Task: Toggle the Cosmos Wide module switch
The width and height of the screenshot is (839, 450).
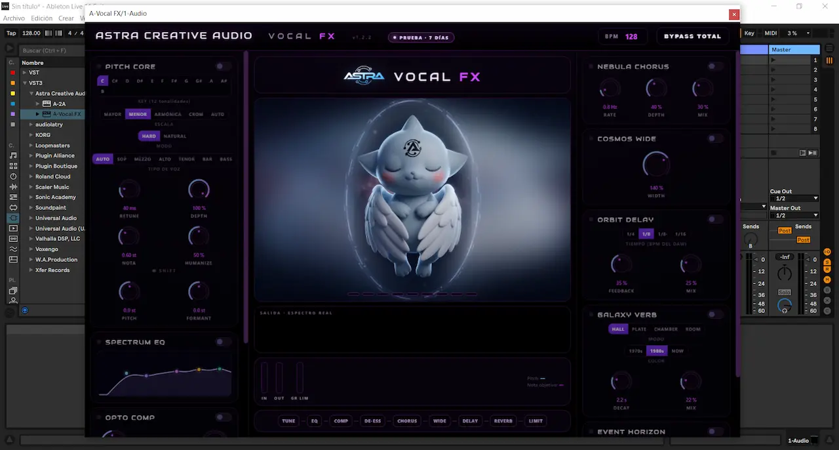Action: [x=715, y=138]
